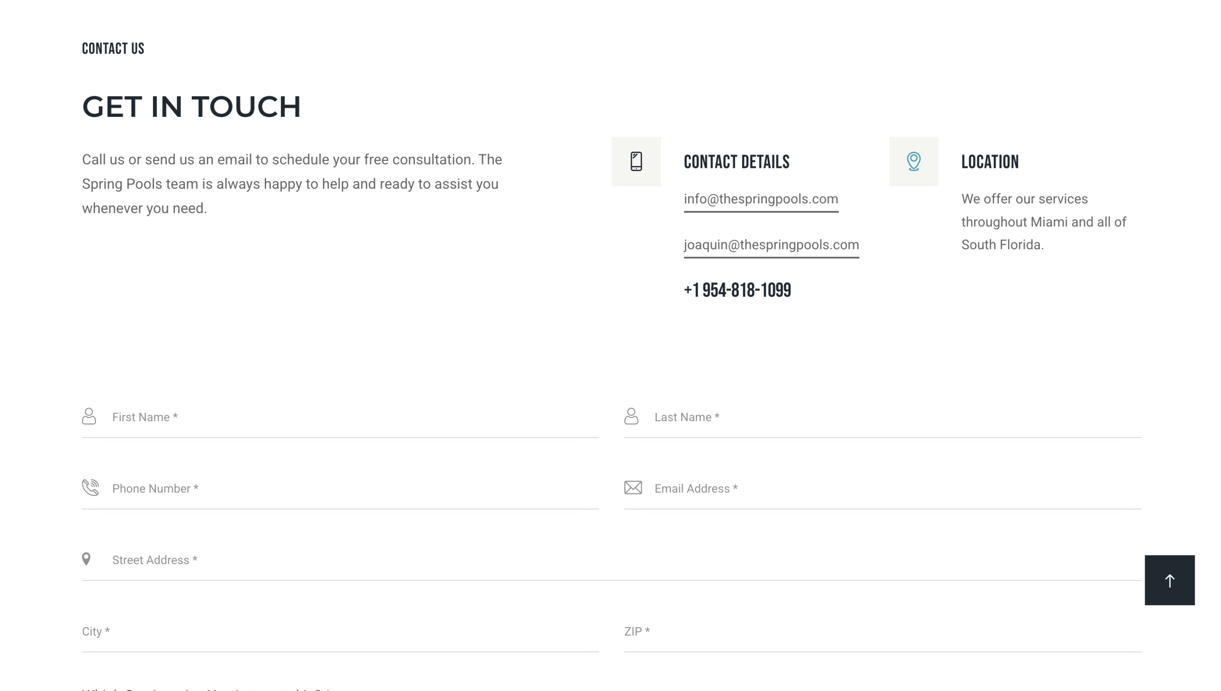Image resolution: width=1221 pixels, height=691 pixels.
Task: Click the mobile phone icon box
Action: [636, 161]
